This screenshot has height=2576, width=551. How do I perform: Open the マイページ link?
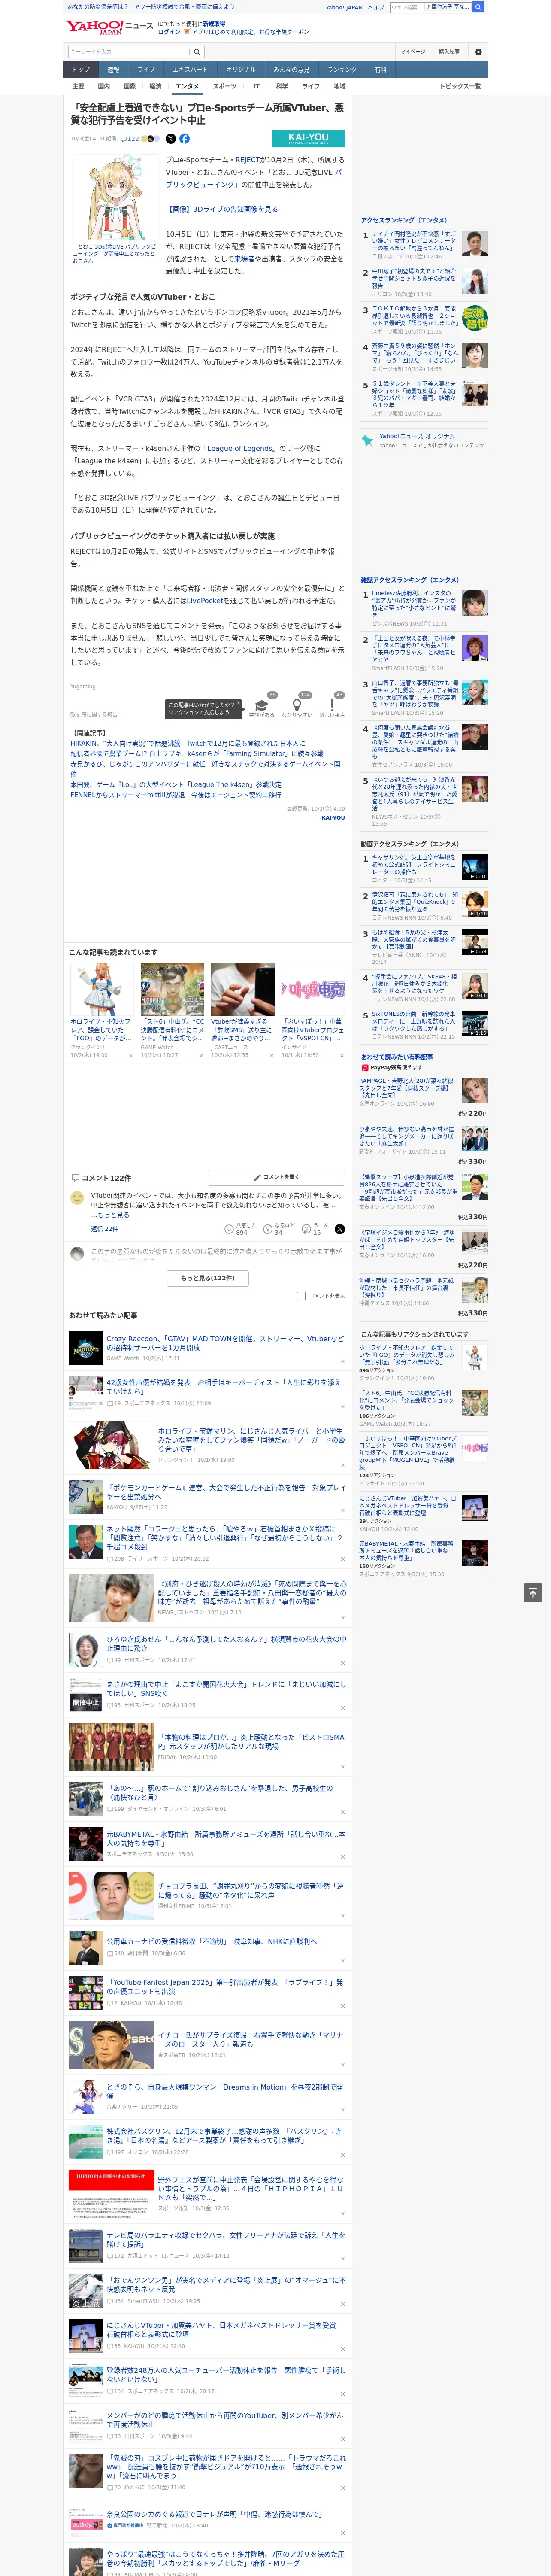pyautogui.click(x=412, y=51)
